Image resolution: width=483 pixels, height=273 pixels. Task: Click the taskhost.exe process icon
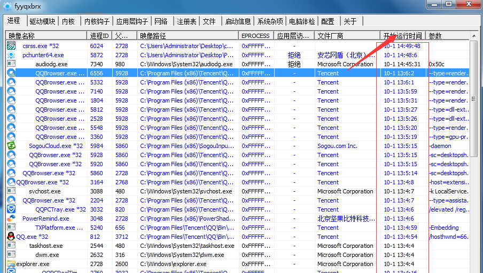[11, 246]
